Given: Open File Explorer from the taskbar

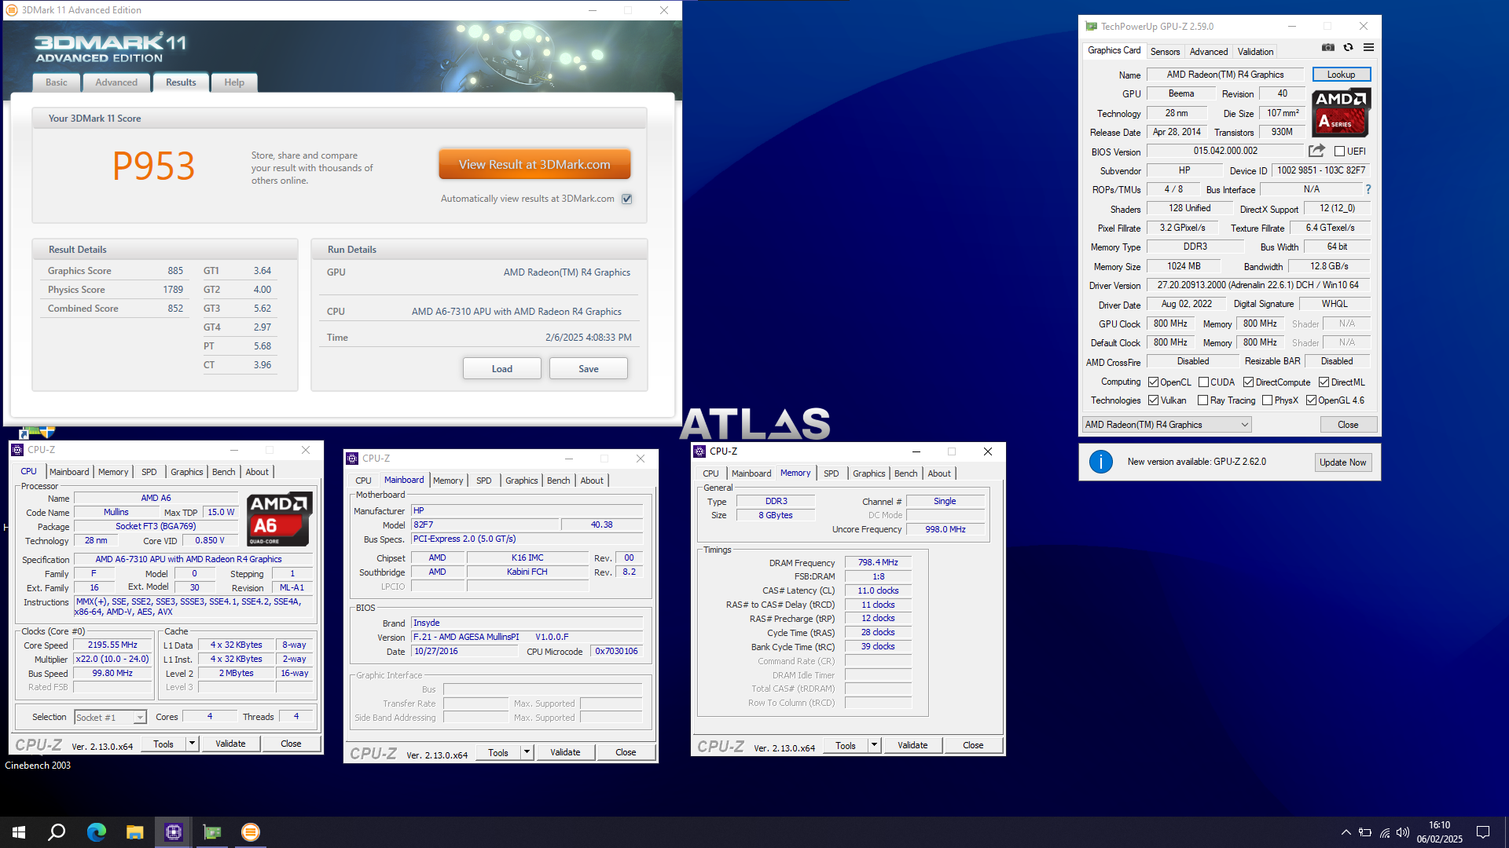Looking at the screenshot, I should (134, 832).
